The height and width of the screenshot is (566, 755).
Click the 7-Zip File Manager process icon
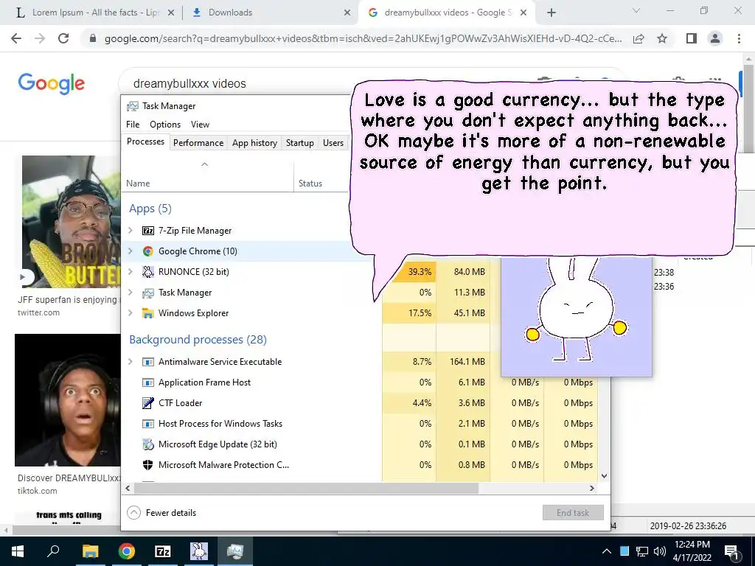coord(147,231)
